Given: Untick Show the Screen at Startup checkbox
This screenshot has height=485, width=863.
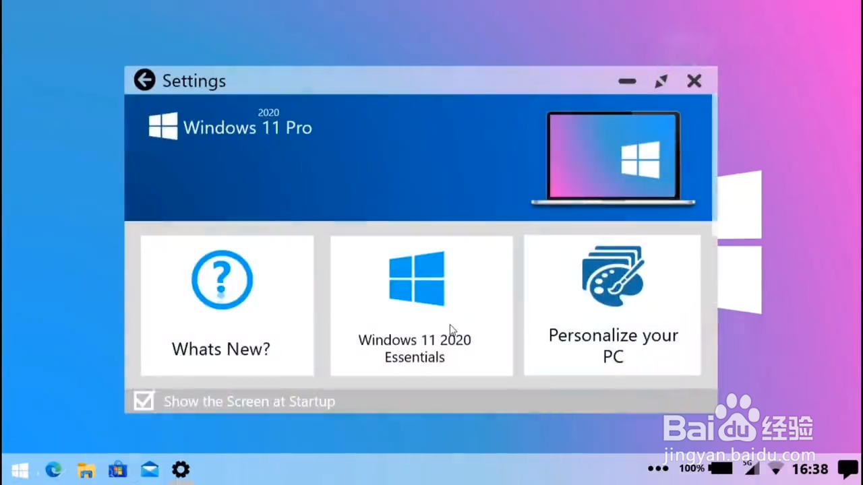Looking at the screenshot, I should (144, 401).
